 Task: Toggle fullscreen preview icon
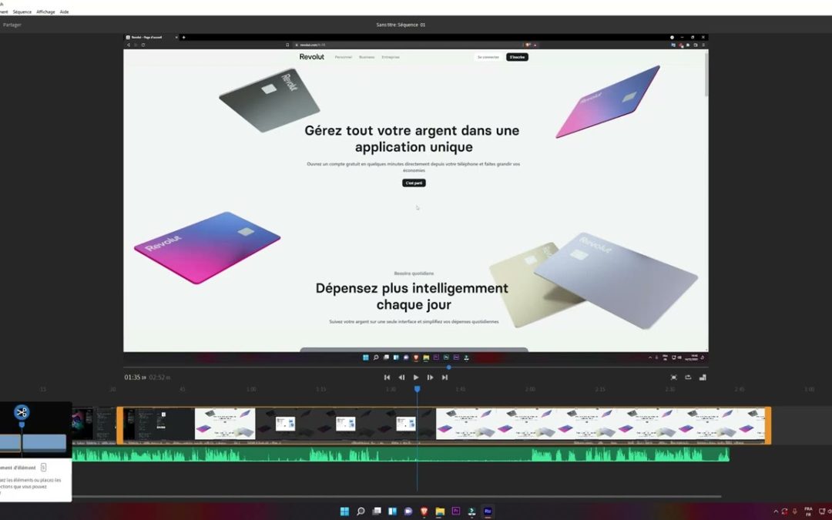coord(674,377)
